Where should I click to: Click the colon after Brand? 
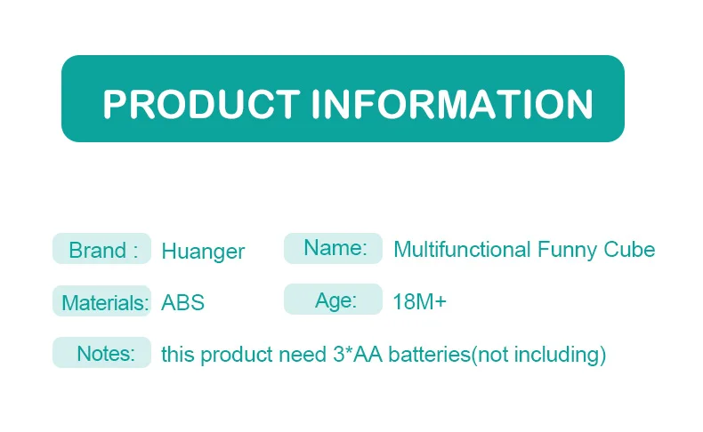click(135, 252)
